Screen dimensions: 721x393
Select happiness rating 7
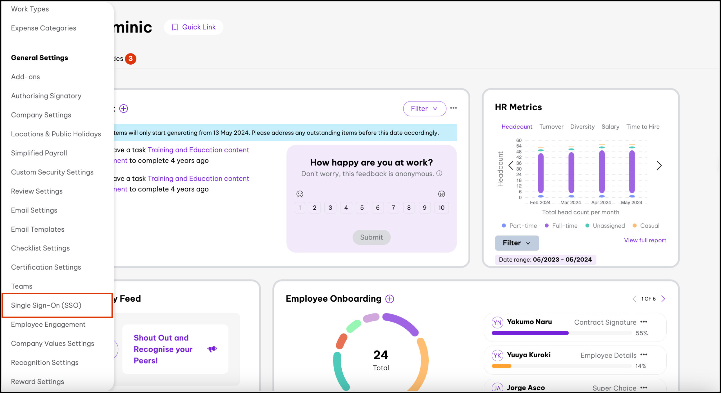click(393, 207)
